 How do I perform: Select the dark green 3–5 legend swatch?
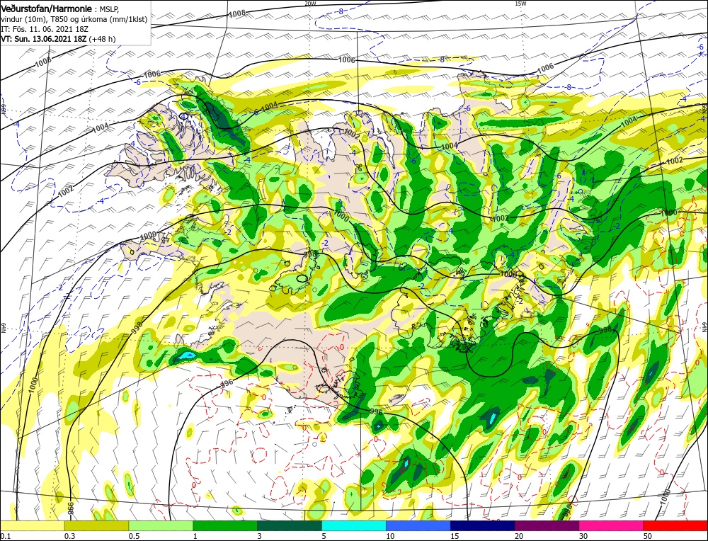pyautogui.click(x=290, y=525)
